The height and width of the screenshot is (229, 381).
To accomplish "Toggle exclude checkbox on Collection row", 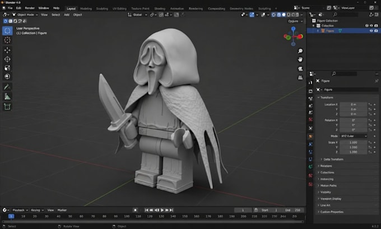I will point(366,26).
